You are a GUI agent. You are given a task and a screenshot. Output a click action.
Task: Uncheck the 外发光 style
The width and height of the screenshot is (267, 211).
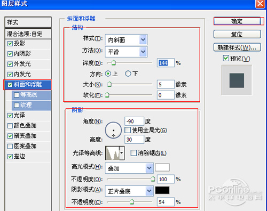coord(10,64)
